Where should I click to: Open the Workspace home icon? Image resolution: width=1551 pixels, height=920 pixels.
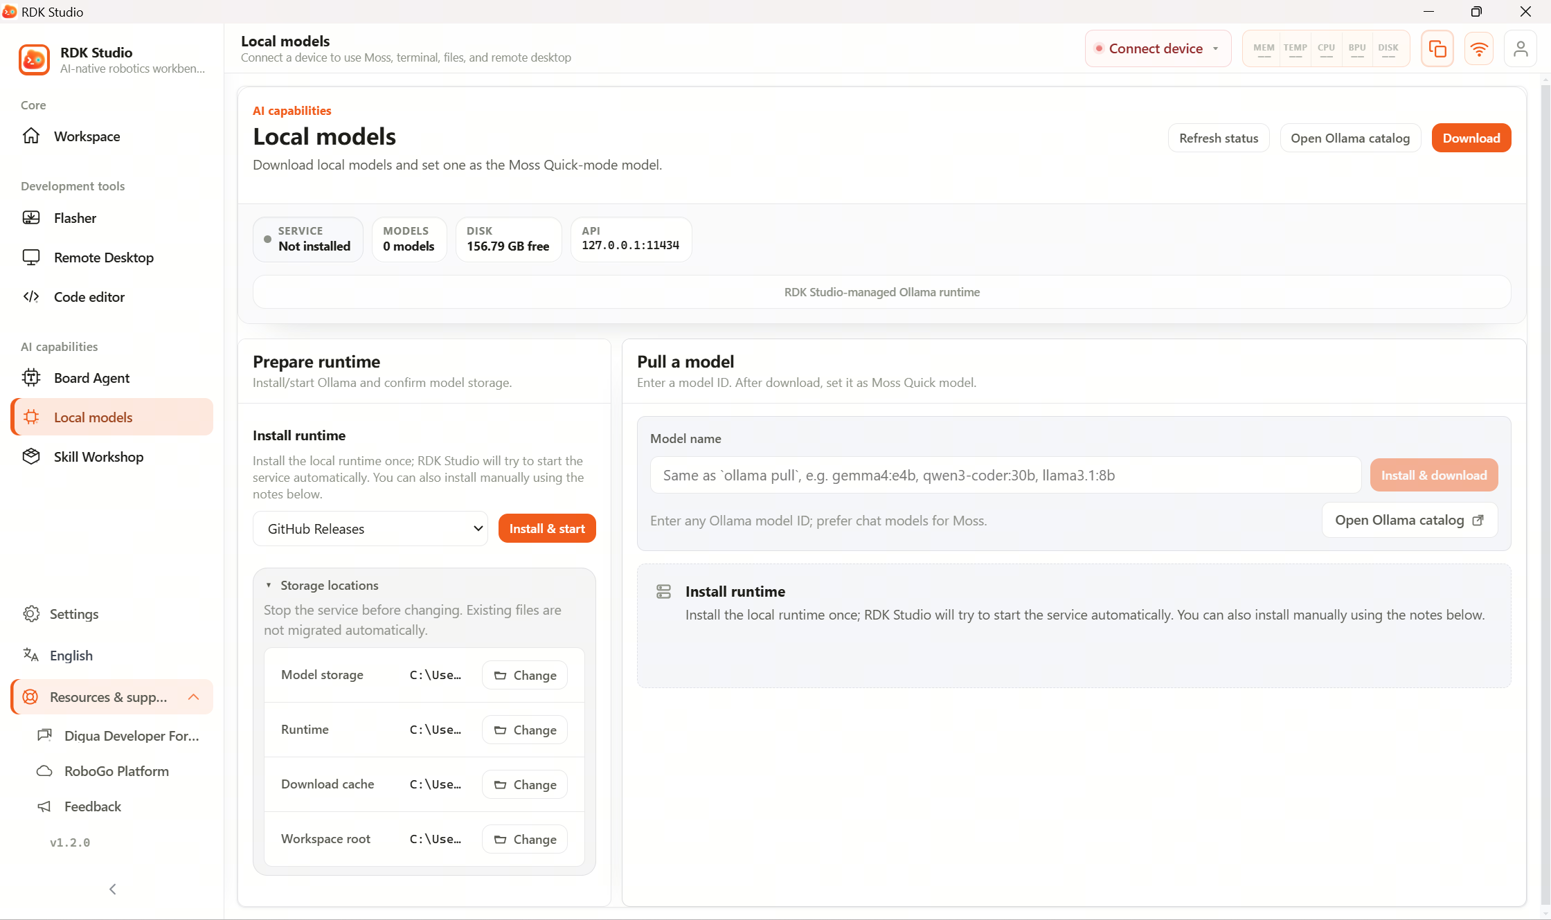(31, 136)
